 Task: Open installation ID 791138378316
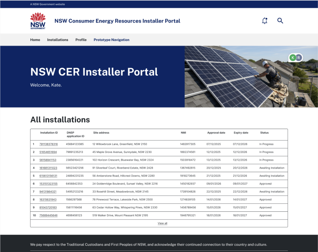[x=48, y=144]
